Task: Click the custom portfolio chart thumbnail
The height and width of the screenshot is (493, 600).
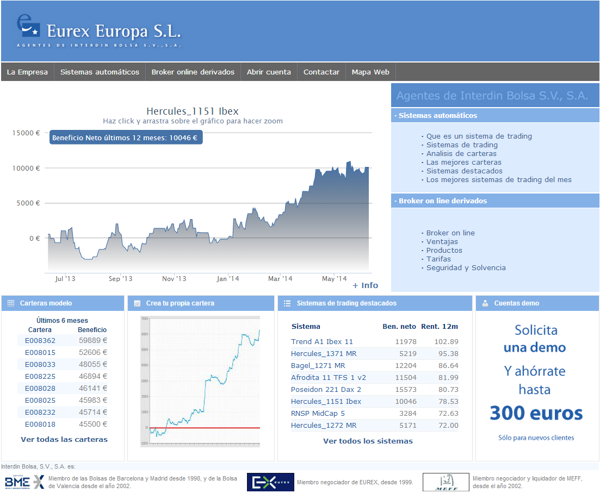Action: tap(200, 382)
